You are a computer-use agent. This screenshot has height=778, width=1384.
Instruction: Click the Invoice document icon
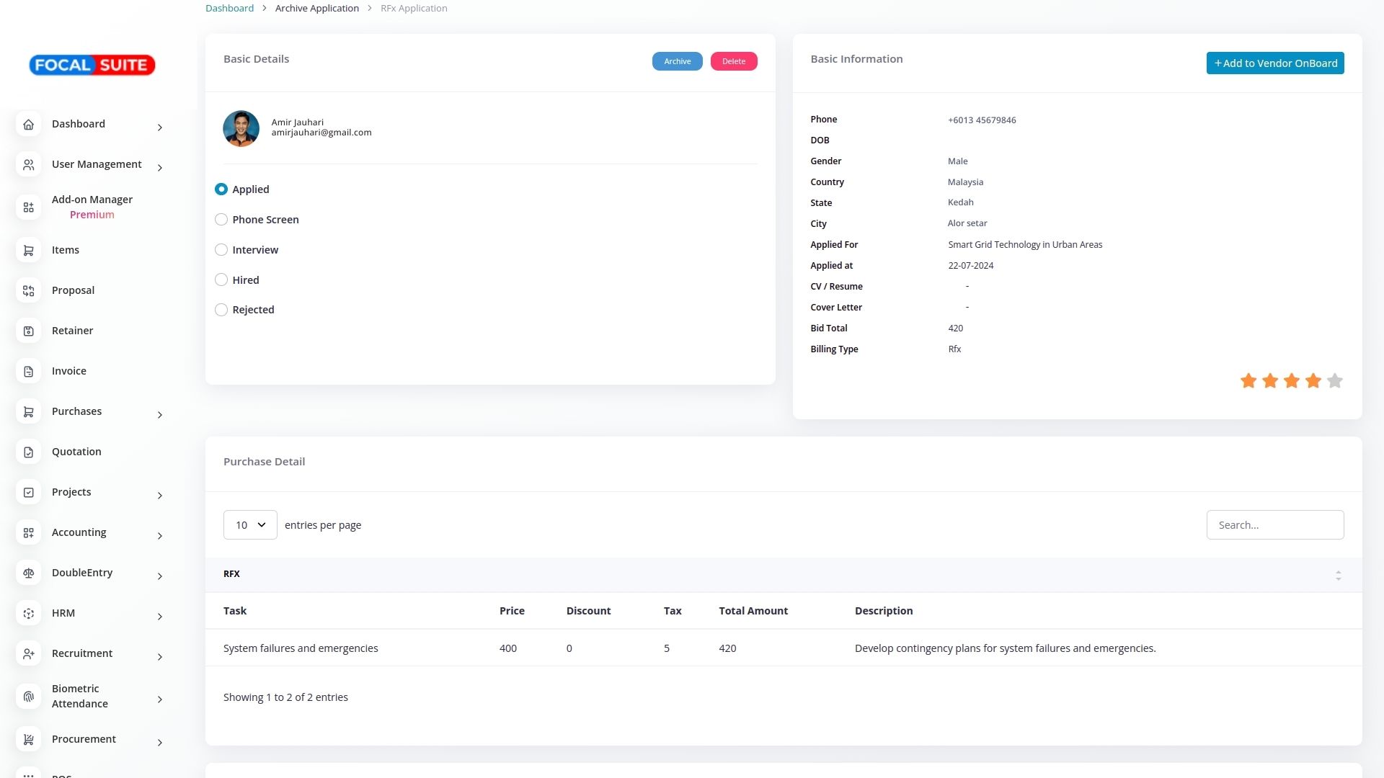click(x=28, y=372)
